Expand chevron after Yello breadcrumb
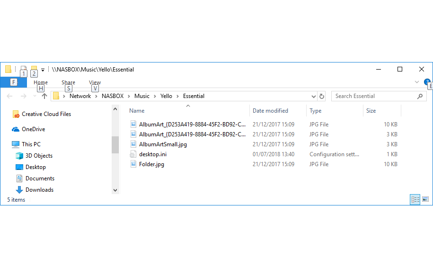The image size is (433, 267). 177,96
